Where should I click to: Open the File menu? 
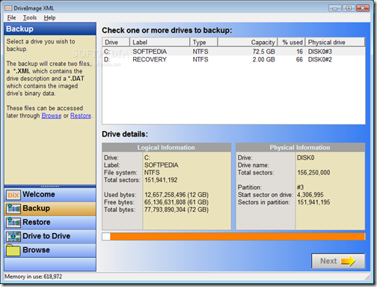[11, 17]
